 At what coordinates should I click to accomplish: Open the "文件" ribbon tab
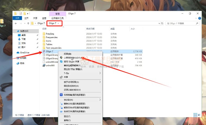[x=17, y=18]
